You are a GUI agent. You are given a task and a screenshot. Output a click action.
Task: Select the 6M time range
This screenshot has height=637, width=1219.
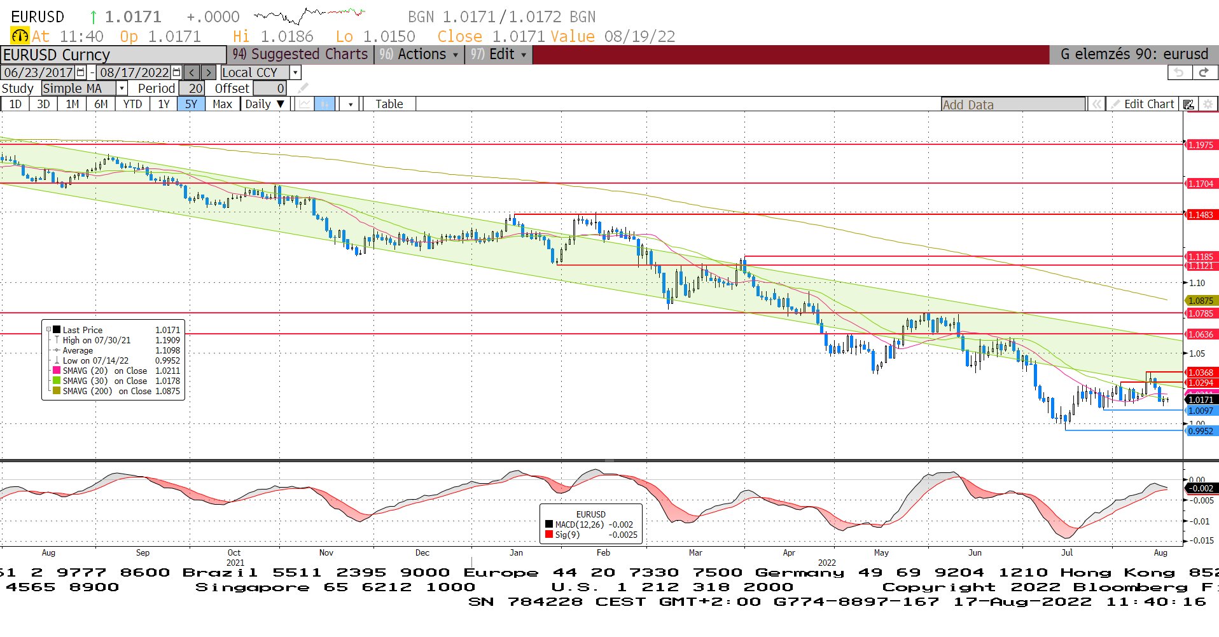pos(101,104)
